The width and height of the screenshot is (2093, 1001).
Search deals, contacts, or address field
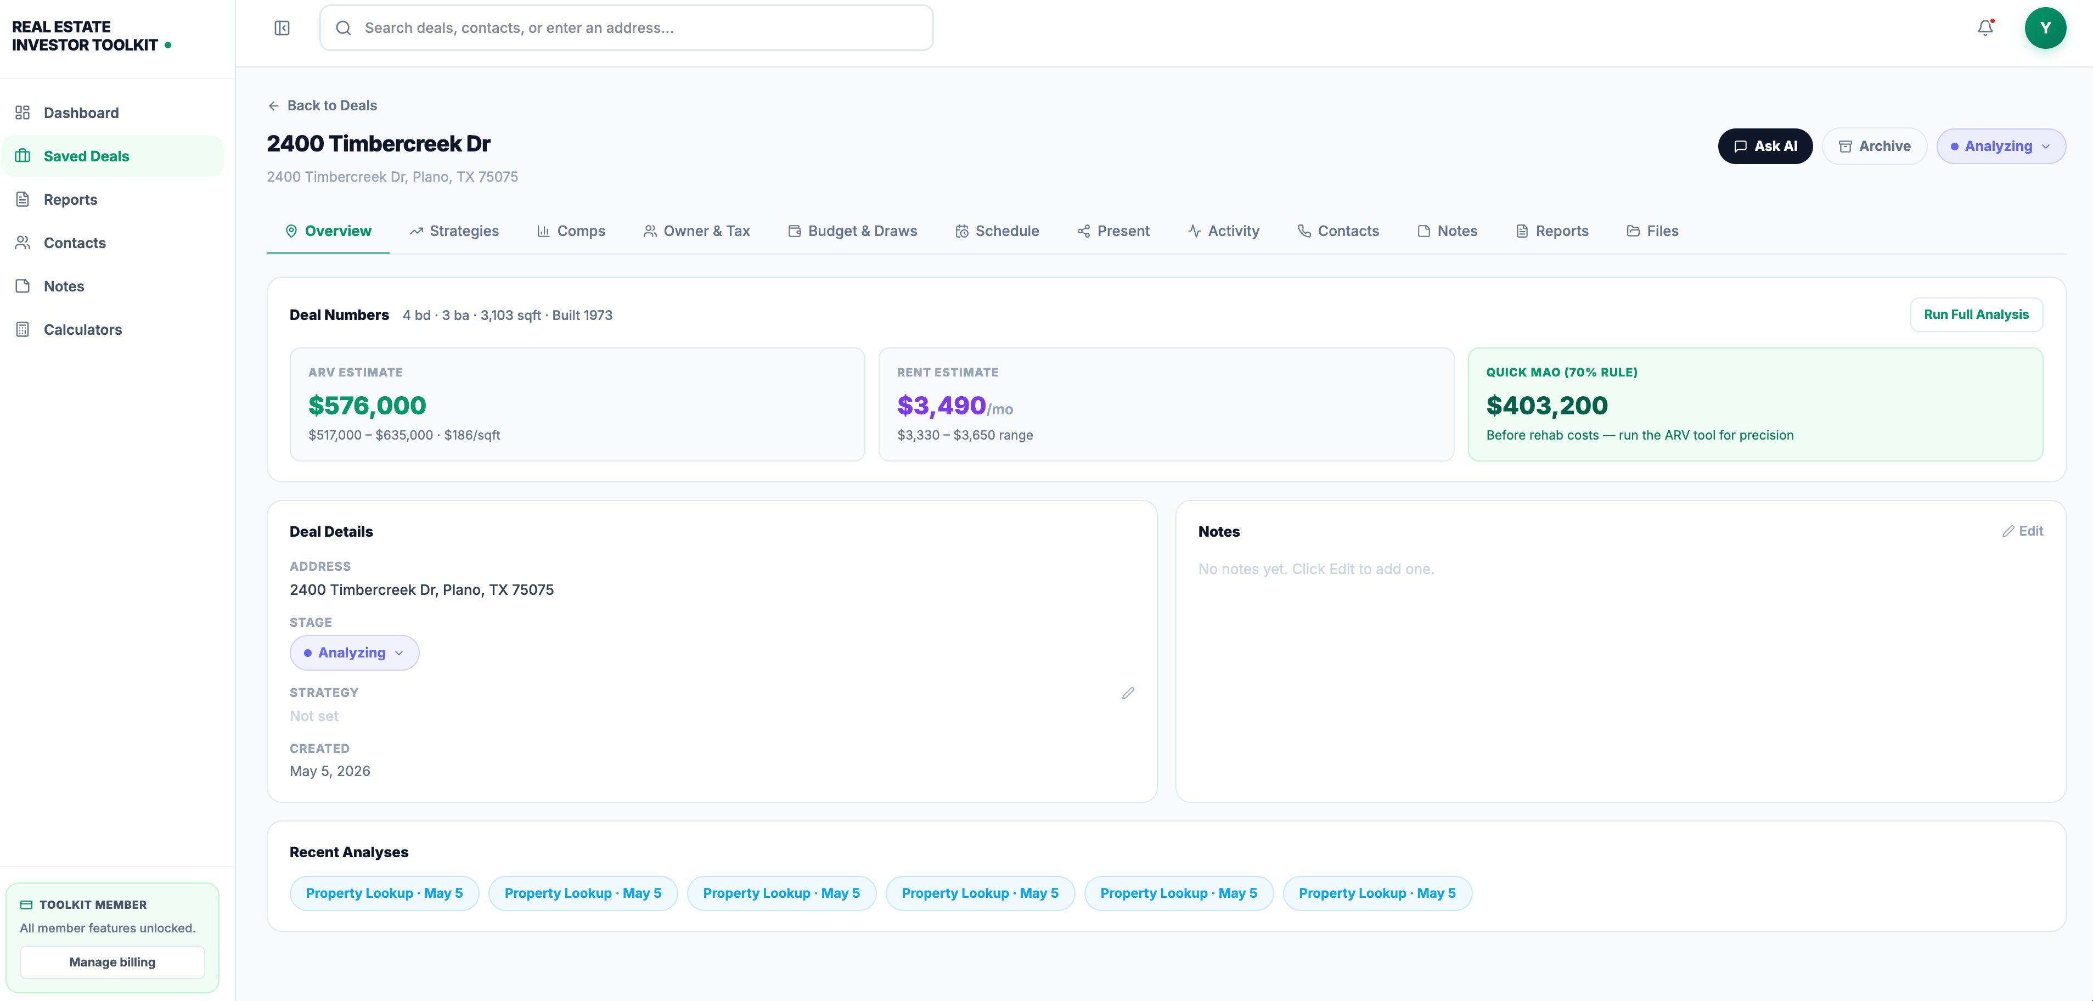click(626, 29)
